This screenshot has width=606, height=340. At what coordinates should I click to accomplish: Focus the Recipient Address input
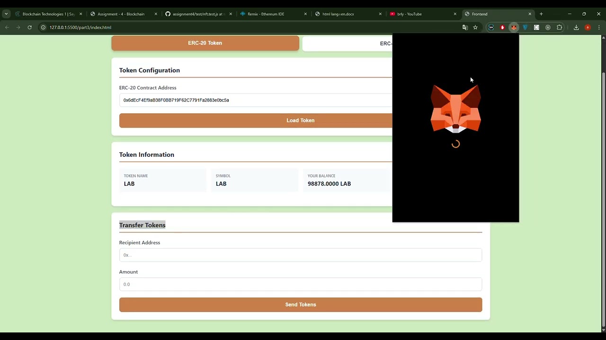(x=301, y=255)
